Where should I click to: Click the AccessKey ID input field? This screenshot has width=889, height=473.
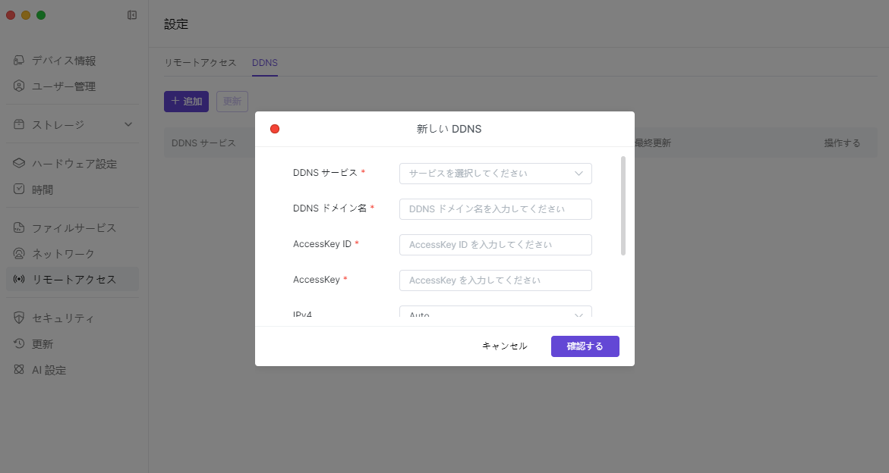pyautogui.click(x=495, y=245)
